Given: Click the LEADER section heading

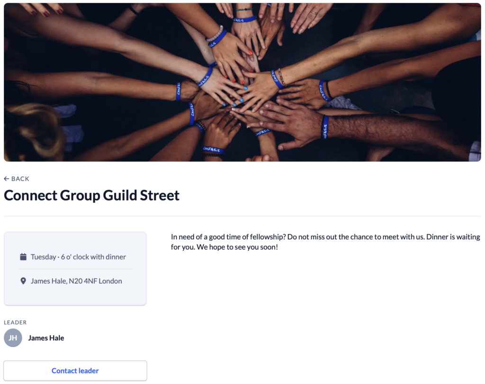Looking at the screenshot, I should click(15, 322).
